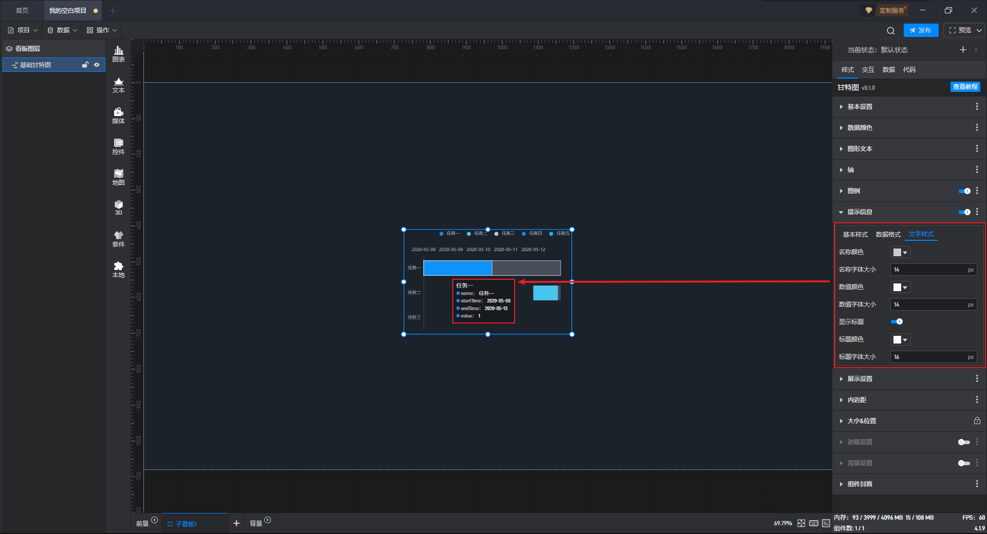
Task: Switch to the 数据 properties tab
Action: tap(889, 70)
